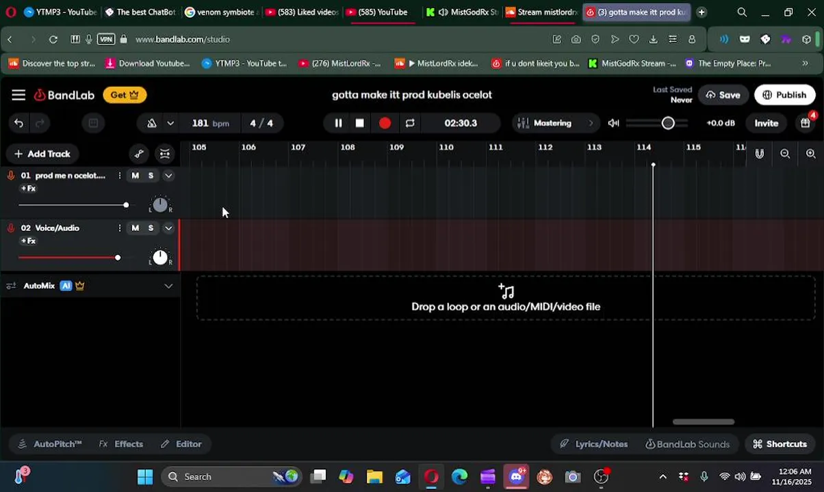824x492 pixels.
Task: Open the Mastering panel
Action: [556, 123]
